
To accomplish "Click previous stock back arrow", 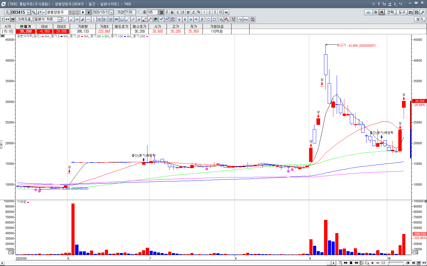I will pos(88,12).
